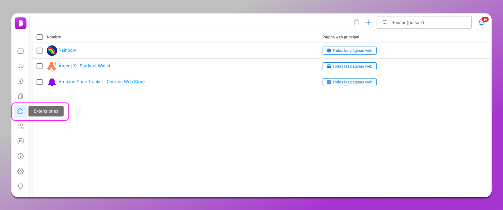This screenshot has width=503, height=210.
Task: Click the trash delete icon
Action: point(356,22)
